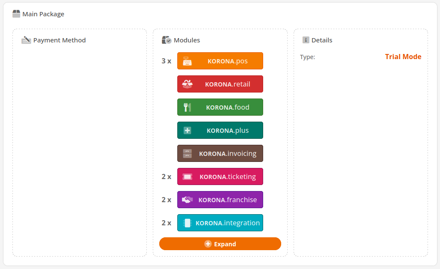The height and width of the screenshot is (269, 440).
Task: Click the cash register icon on KORONA.pos
Action: point(187,61)
